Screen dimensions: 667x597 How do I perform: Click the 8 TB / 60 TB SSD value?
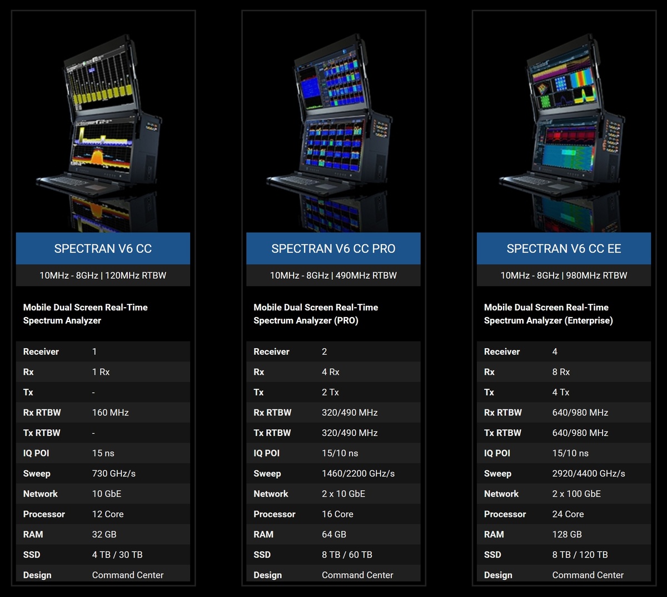click(347, 555)
